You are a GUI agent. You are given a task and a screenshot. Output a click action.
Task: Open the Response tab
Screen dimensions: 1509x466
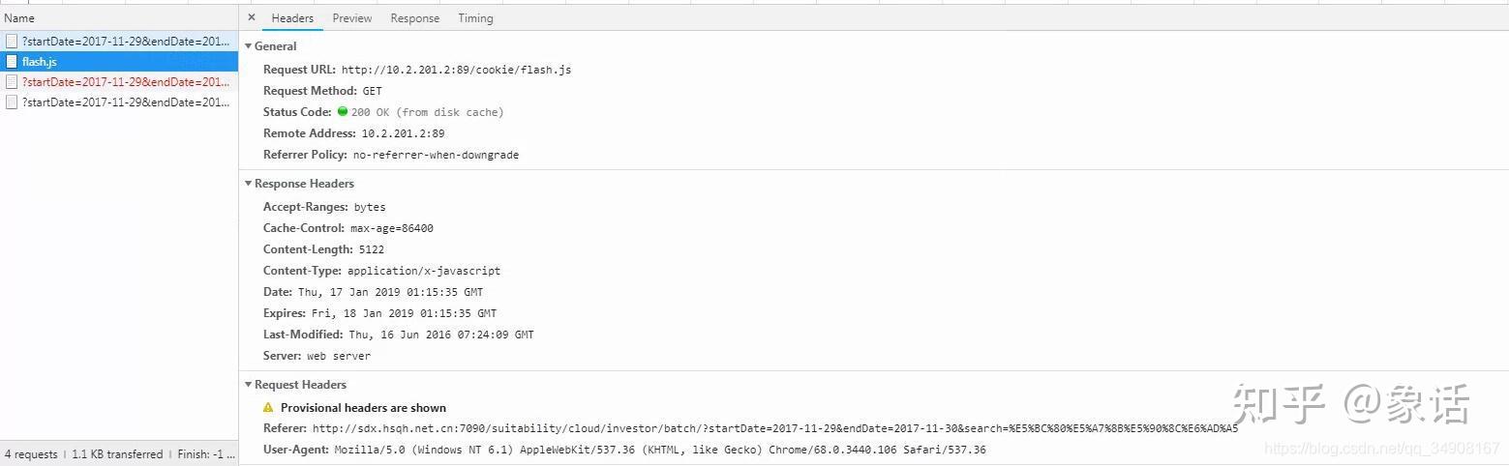[414, 18]
